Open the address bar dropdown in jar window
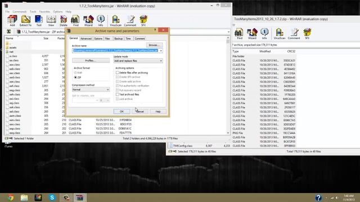 click(228, 31)
